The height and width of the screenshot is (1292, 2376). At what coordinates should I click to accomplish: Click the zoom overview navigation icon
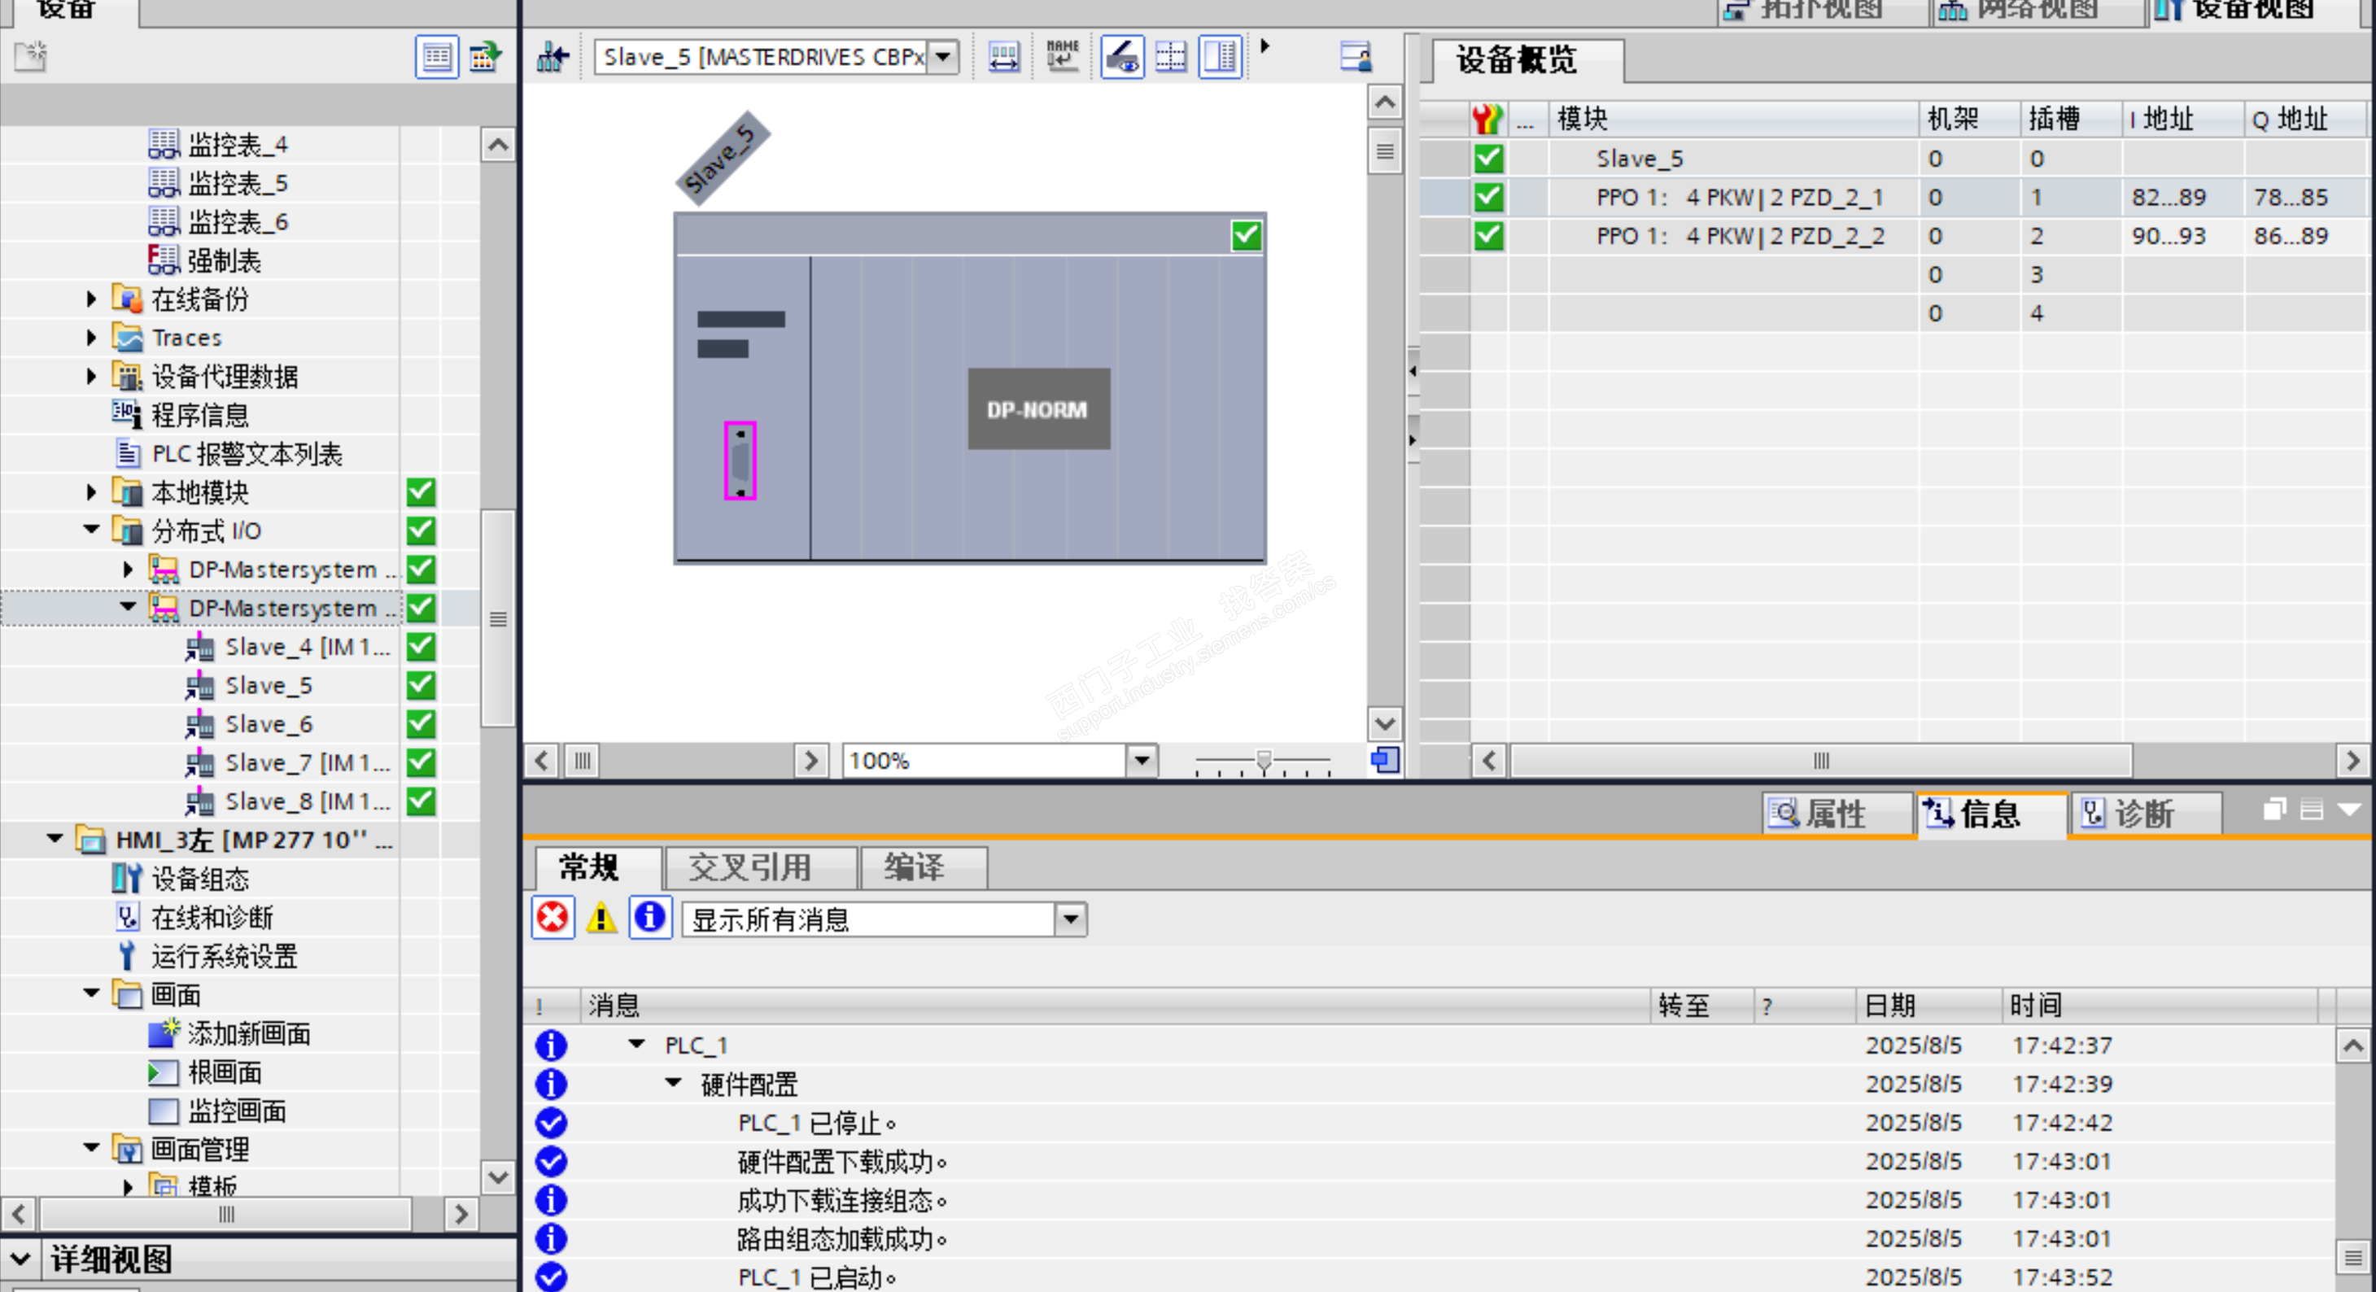[x=1384, y=760]
